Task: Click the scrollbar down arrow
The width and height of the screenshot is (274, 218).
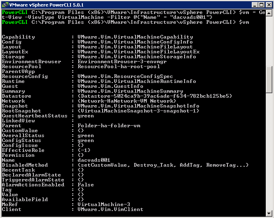Action: (269, 213)
